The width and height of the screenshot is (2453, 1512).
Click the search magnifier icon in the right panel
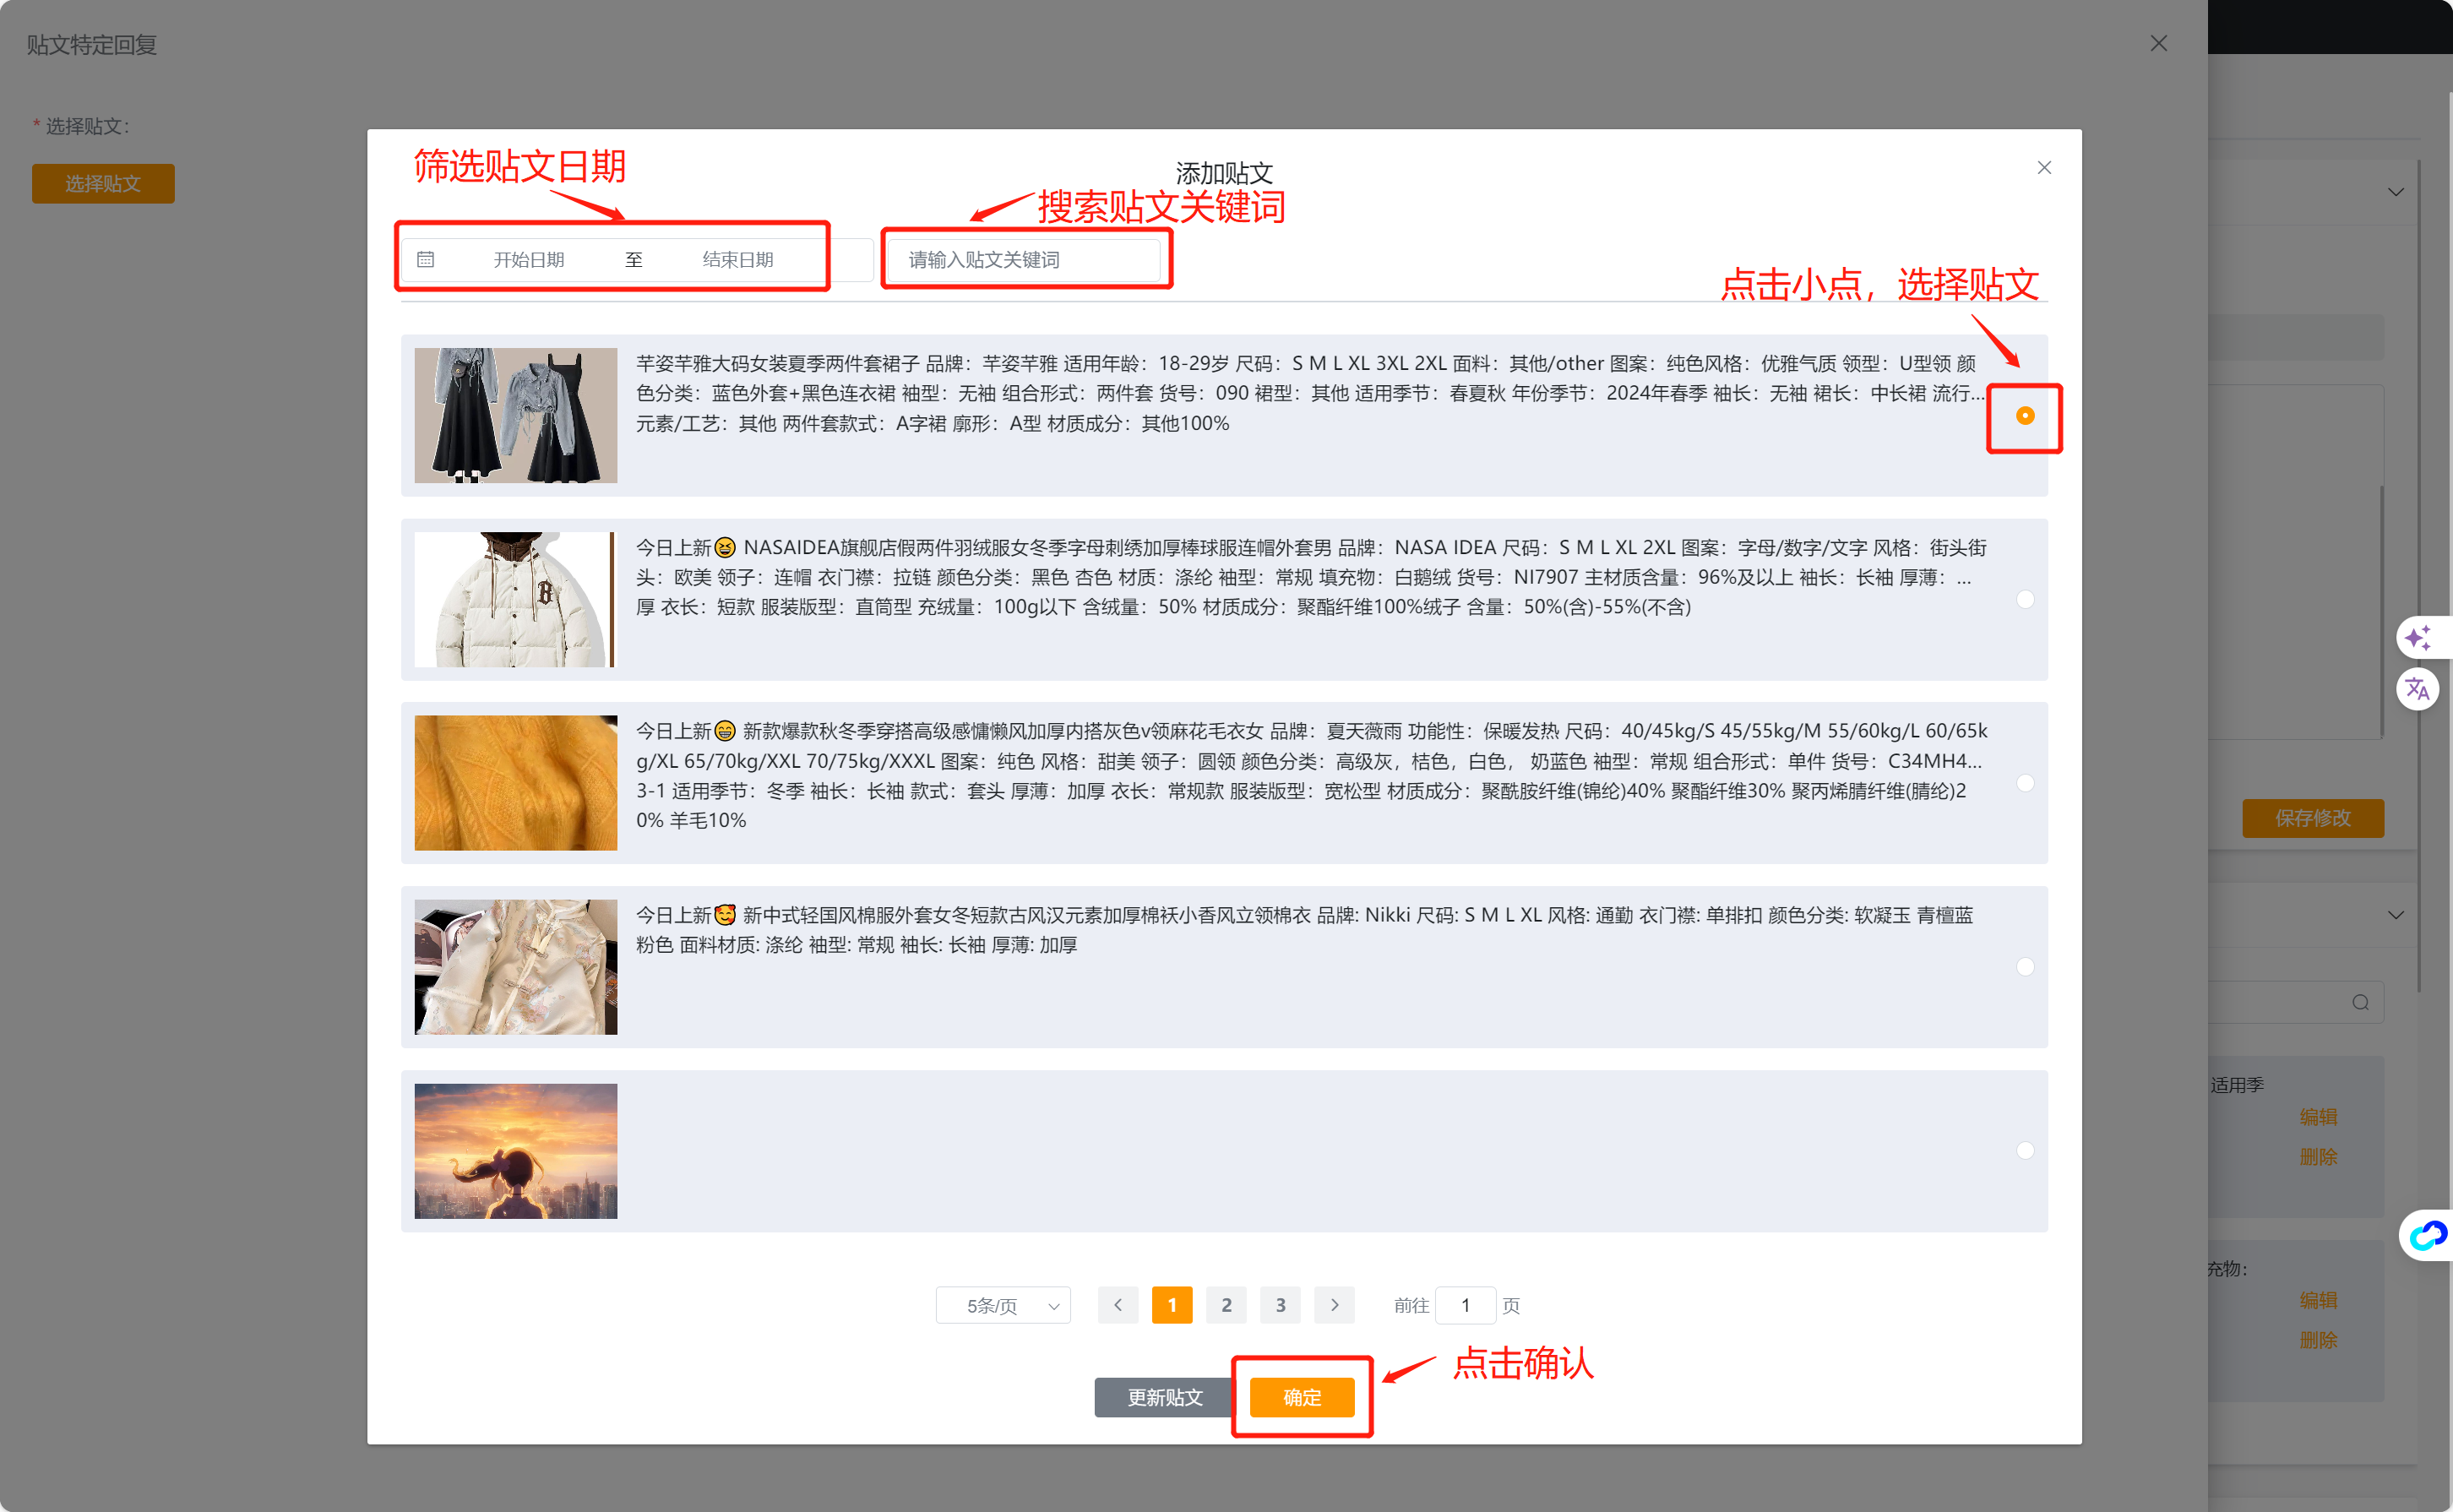(2360, 1003)
